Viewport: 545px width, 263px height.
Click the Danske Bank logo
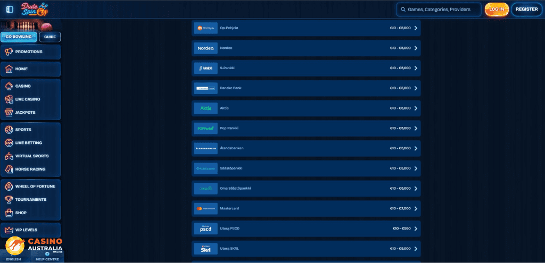(206, 89)
